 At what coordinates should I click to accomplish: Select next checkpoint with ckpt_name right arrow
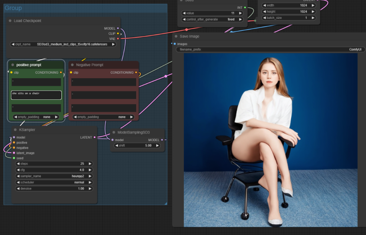coord(113,44)
